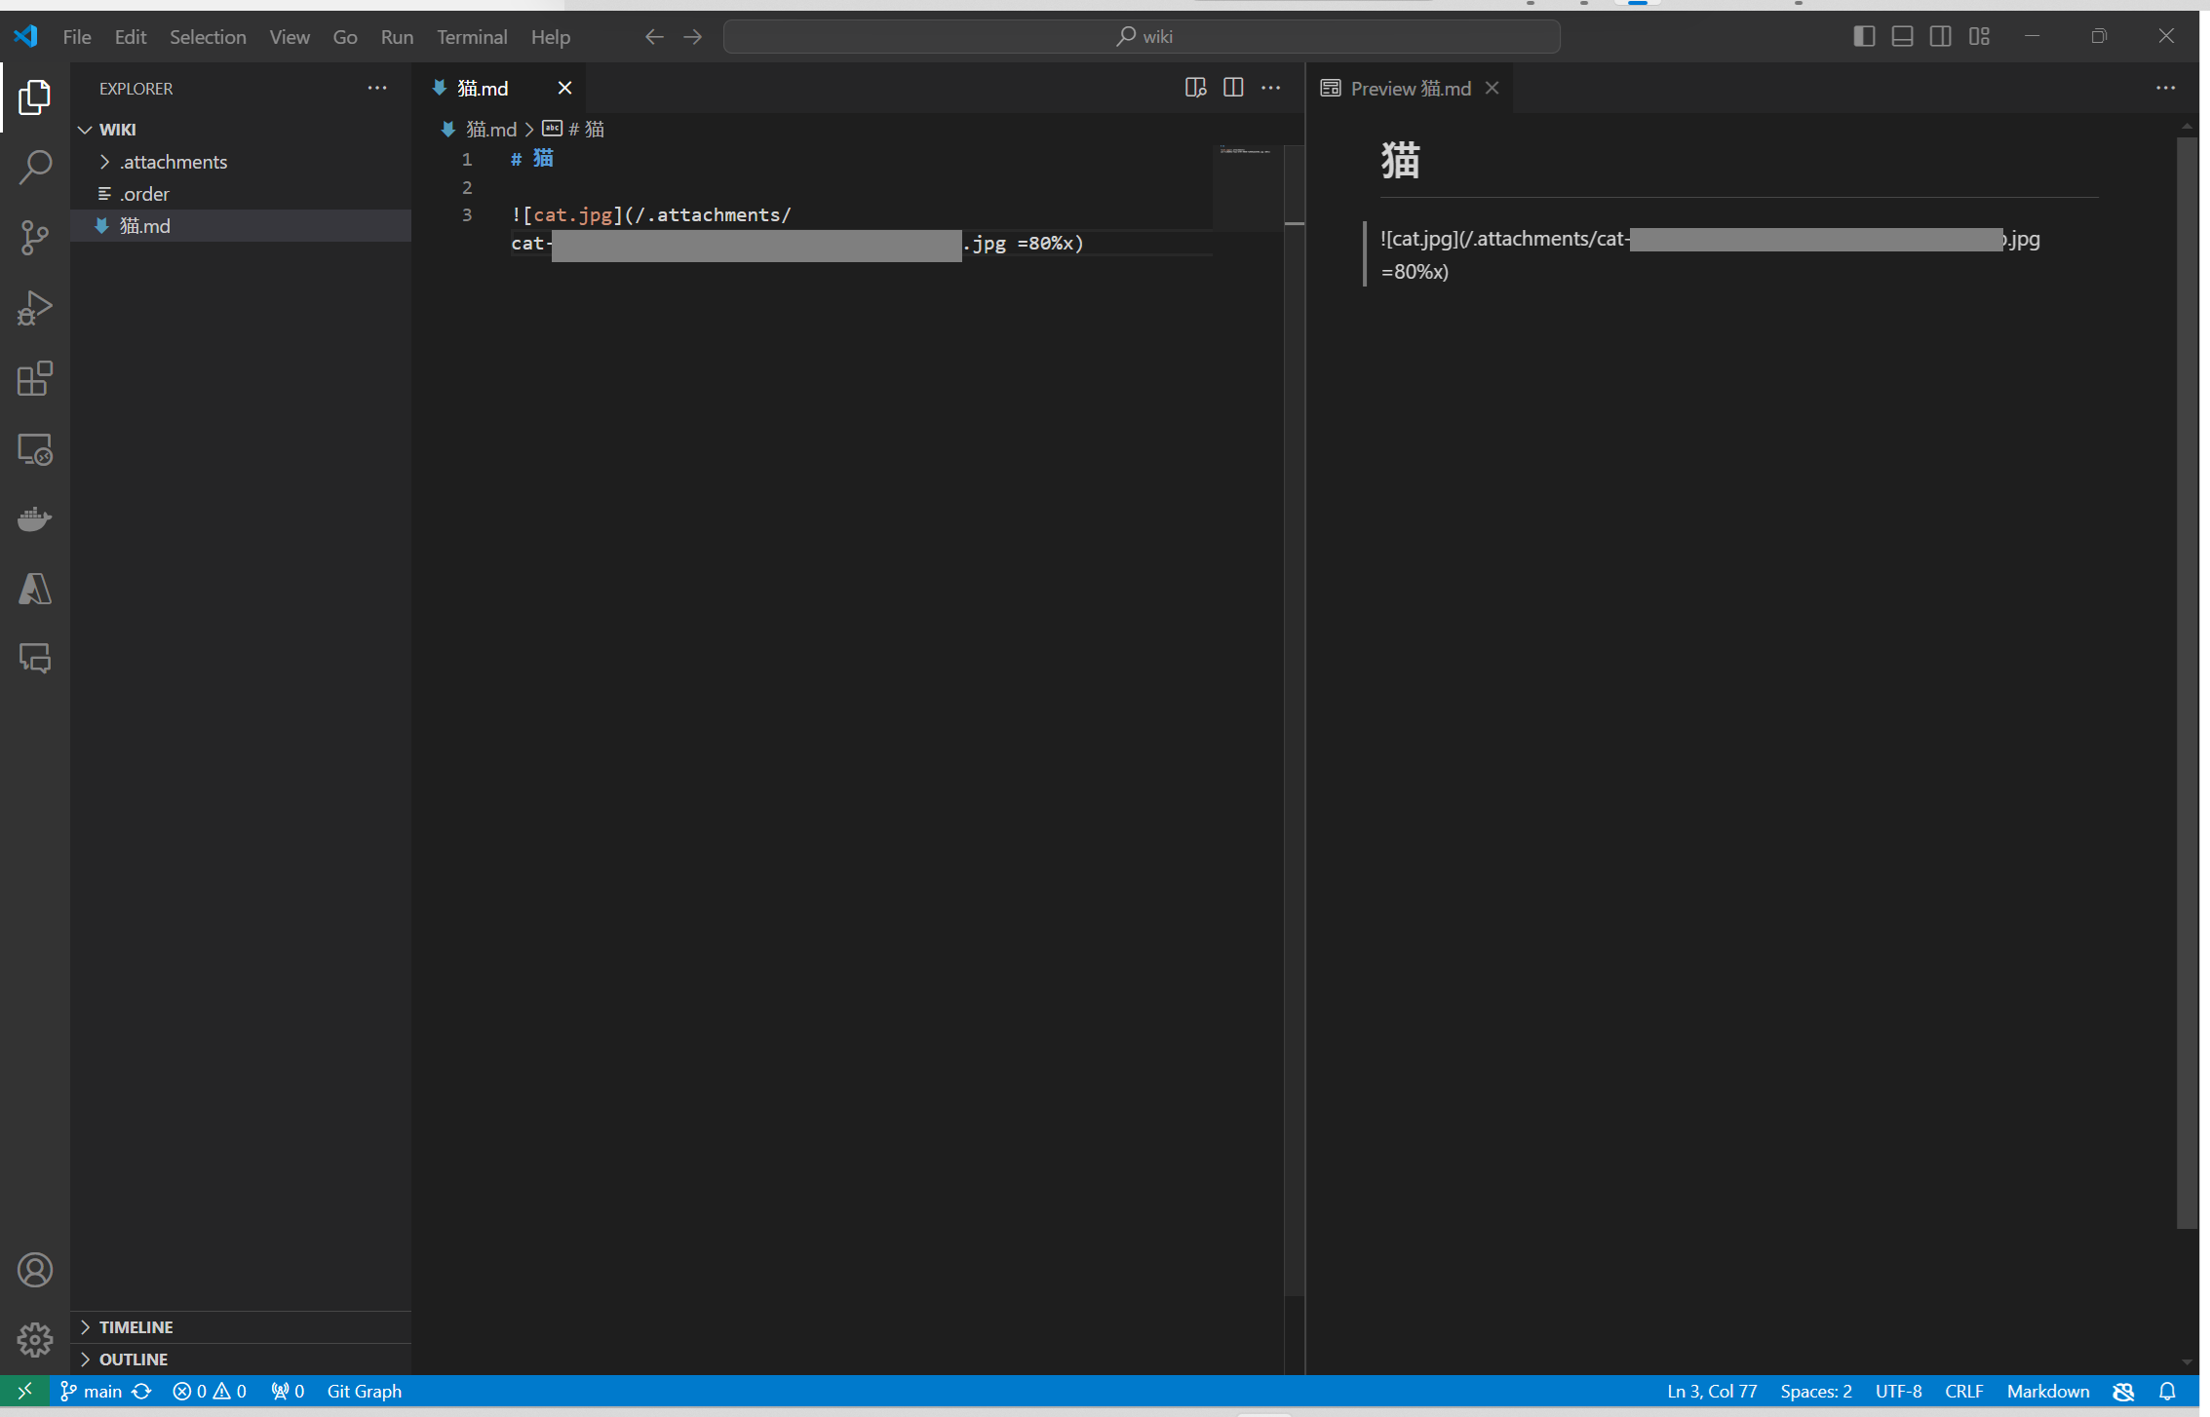This screenshot has height=1417, width=2210.
Task: Open the Search view in activity bar
Action: tap(35, 168)
